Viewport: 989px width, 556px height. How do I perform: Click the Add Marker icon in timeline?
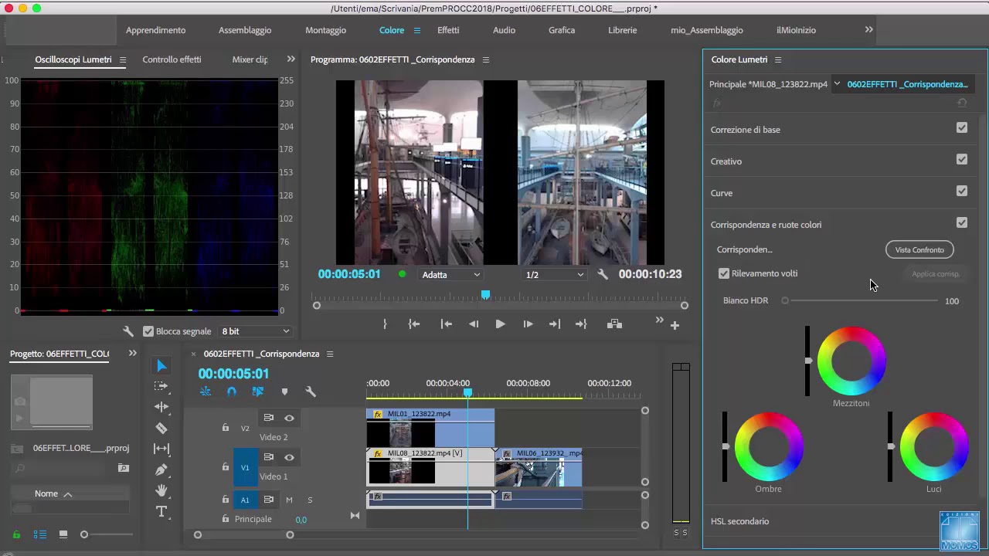284,392
